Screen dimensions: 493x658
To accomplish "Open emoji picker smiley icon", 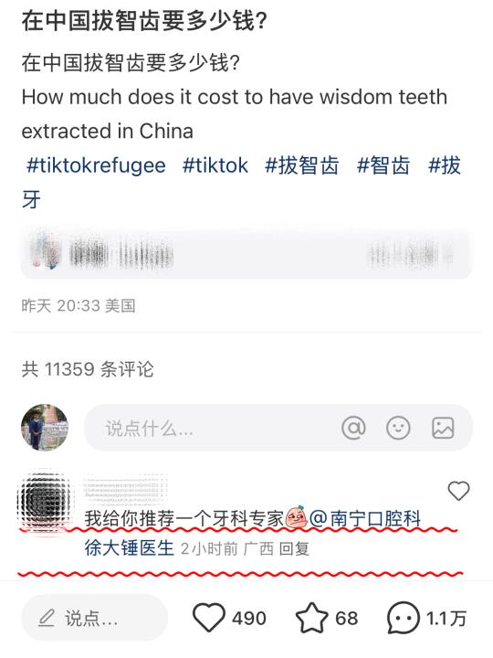I will tap(398, 428).
